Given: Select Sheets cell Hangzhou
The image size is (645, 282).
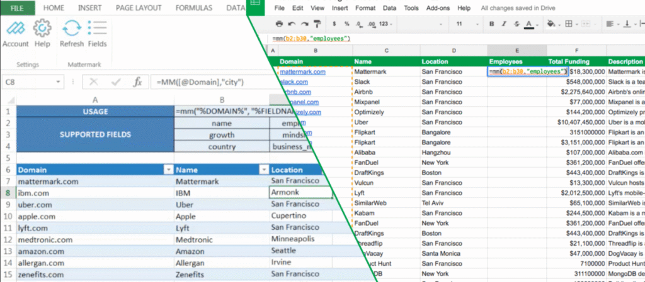Looking at the screenshot, I should [x=454, y=153].
